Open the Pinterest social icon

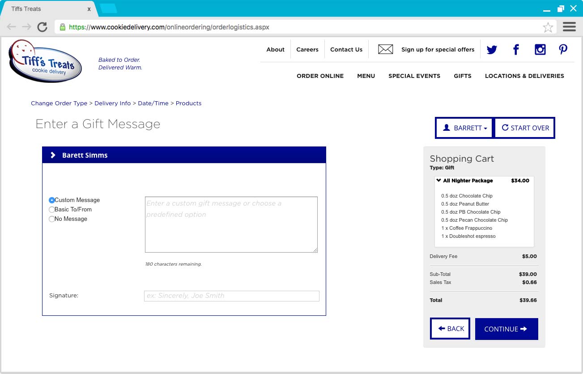click(x=563, y=50)
